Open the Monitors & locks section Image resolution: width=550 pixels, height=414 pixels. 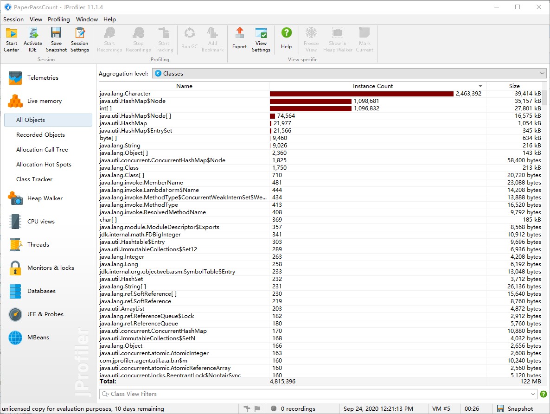pos(49,268)
